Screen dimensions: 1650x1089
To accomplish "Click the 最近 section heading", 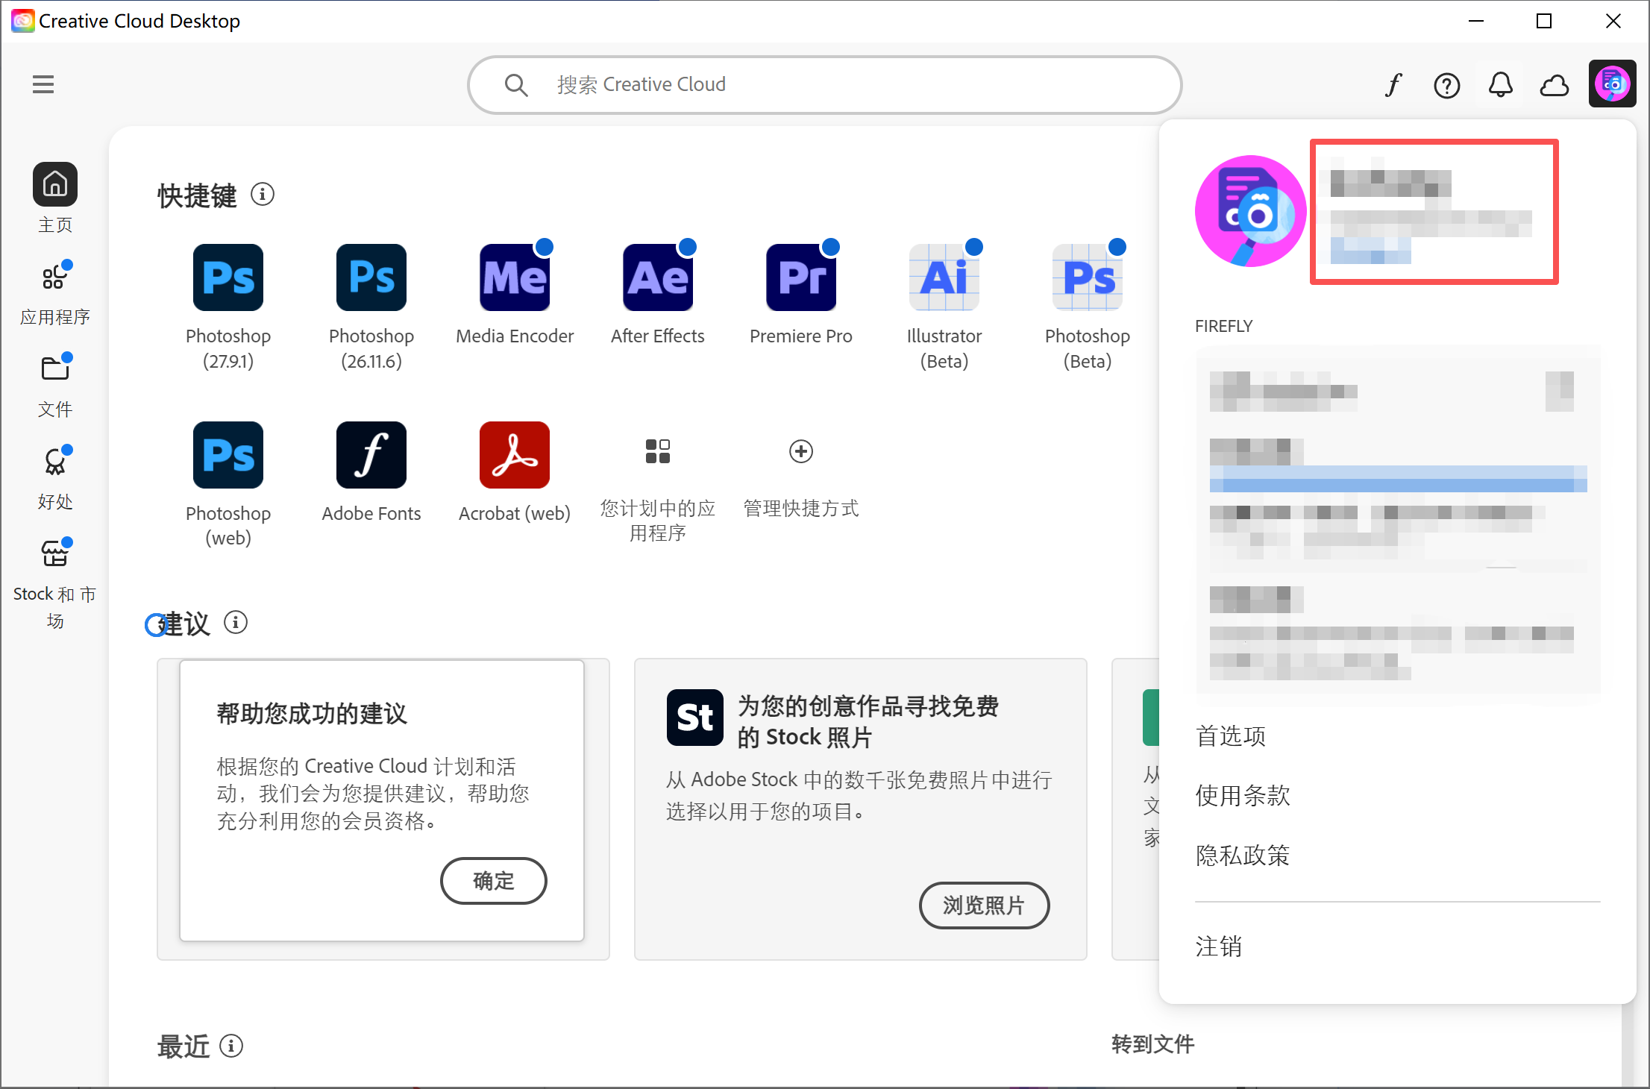I will (183, 1046).
